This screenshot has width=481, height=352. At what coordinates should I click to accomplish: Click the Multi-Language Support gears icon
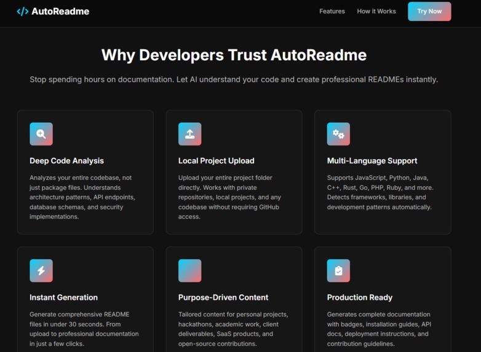[338, 134]
